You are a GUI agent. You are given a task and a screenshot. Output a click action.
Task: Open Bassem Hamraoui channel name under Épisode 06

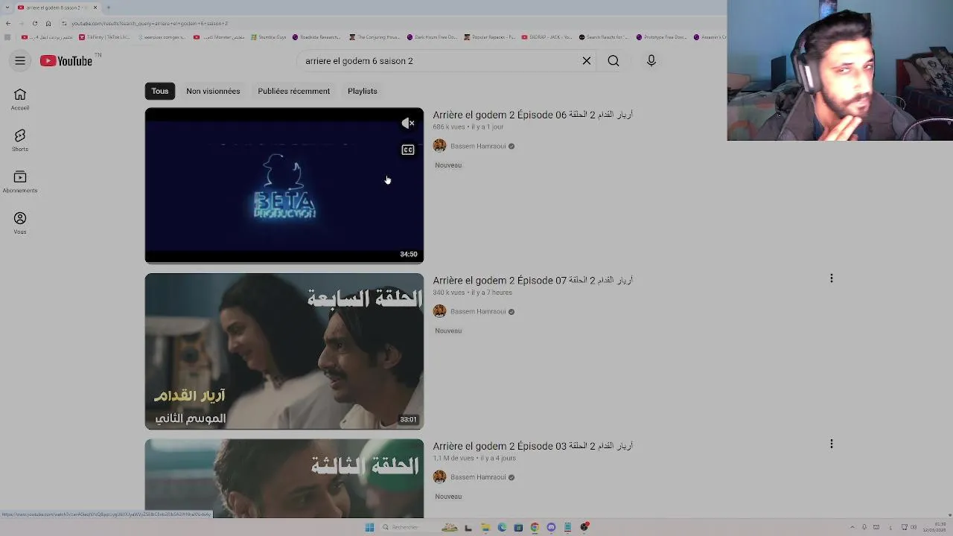point(478,147)
